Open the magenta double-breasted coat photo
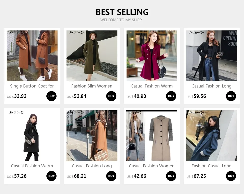Viewport: 244px width, 194px height. (152, 56)
